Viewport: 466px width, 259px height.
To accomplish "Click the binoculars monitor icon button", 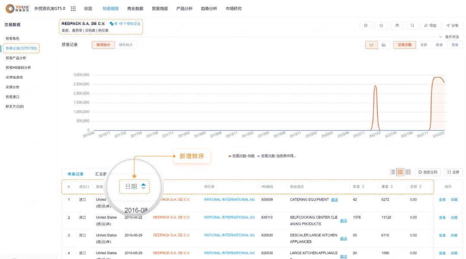I will pos(397,25).
